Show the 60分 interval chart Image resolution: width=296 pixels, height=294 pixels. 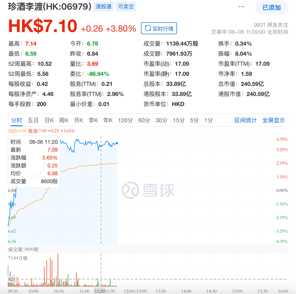(x=144, y=120)
